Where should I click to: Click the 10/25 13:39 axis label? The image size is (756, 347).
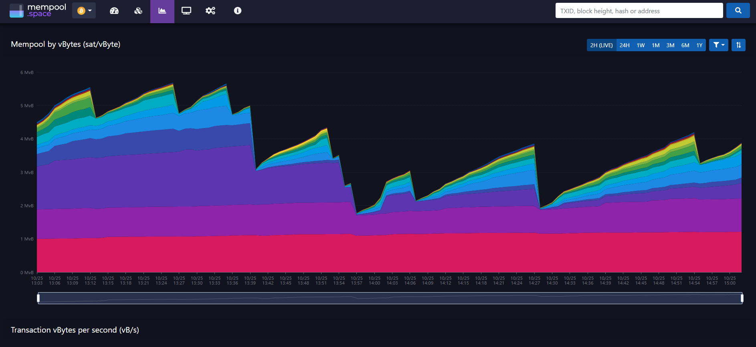[x=250, y=281]
